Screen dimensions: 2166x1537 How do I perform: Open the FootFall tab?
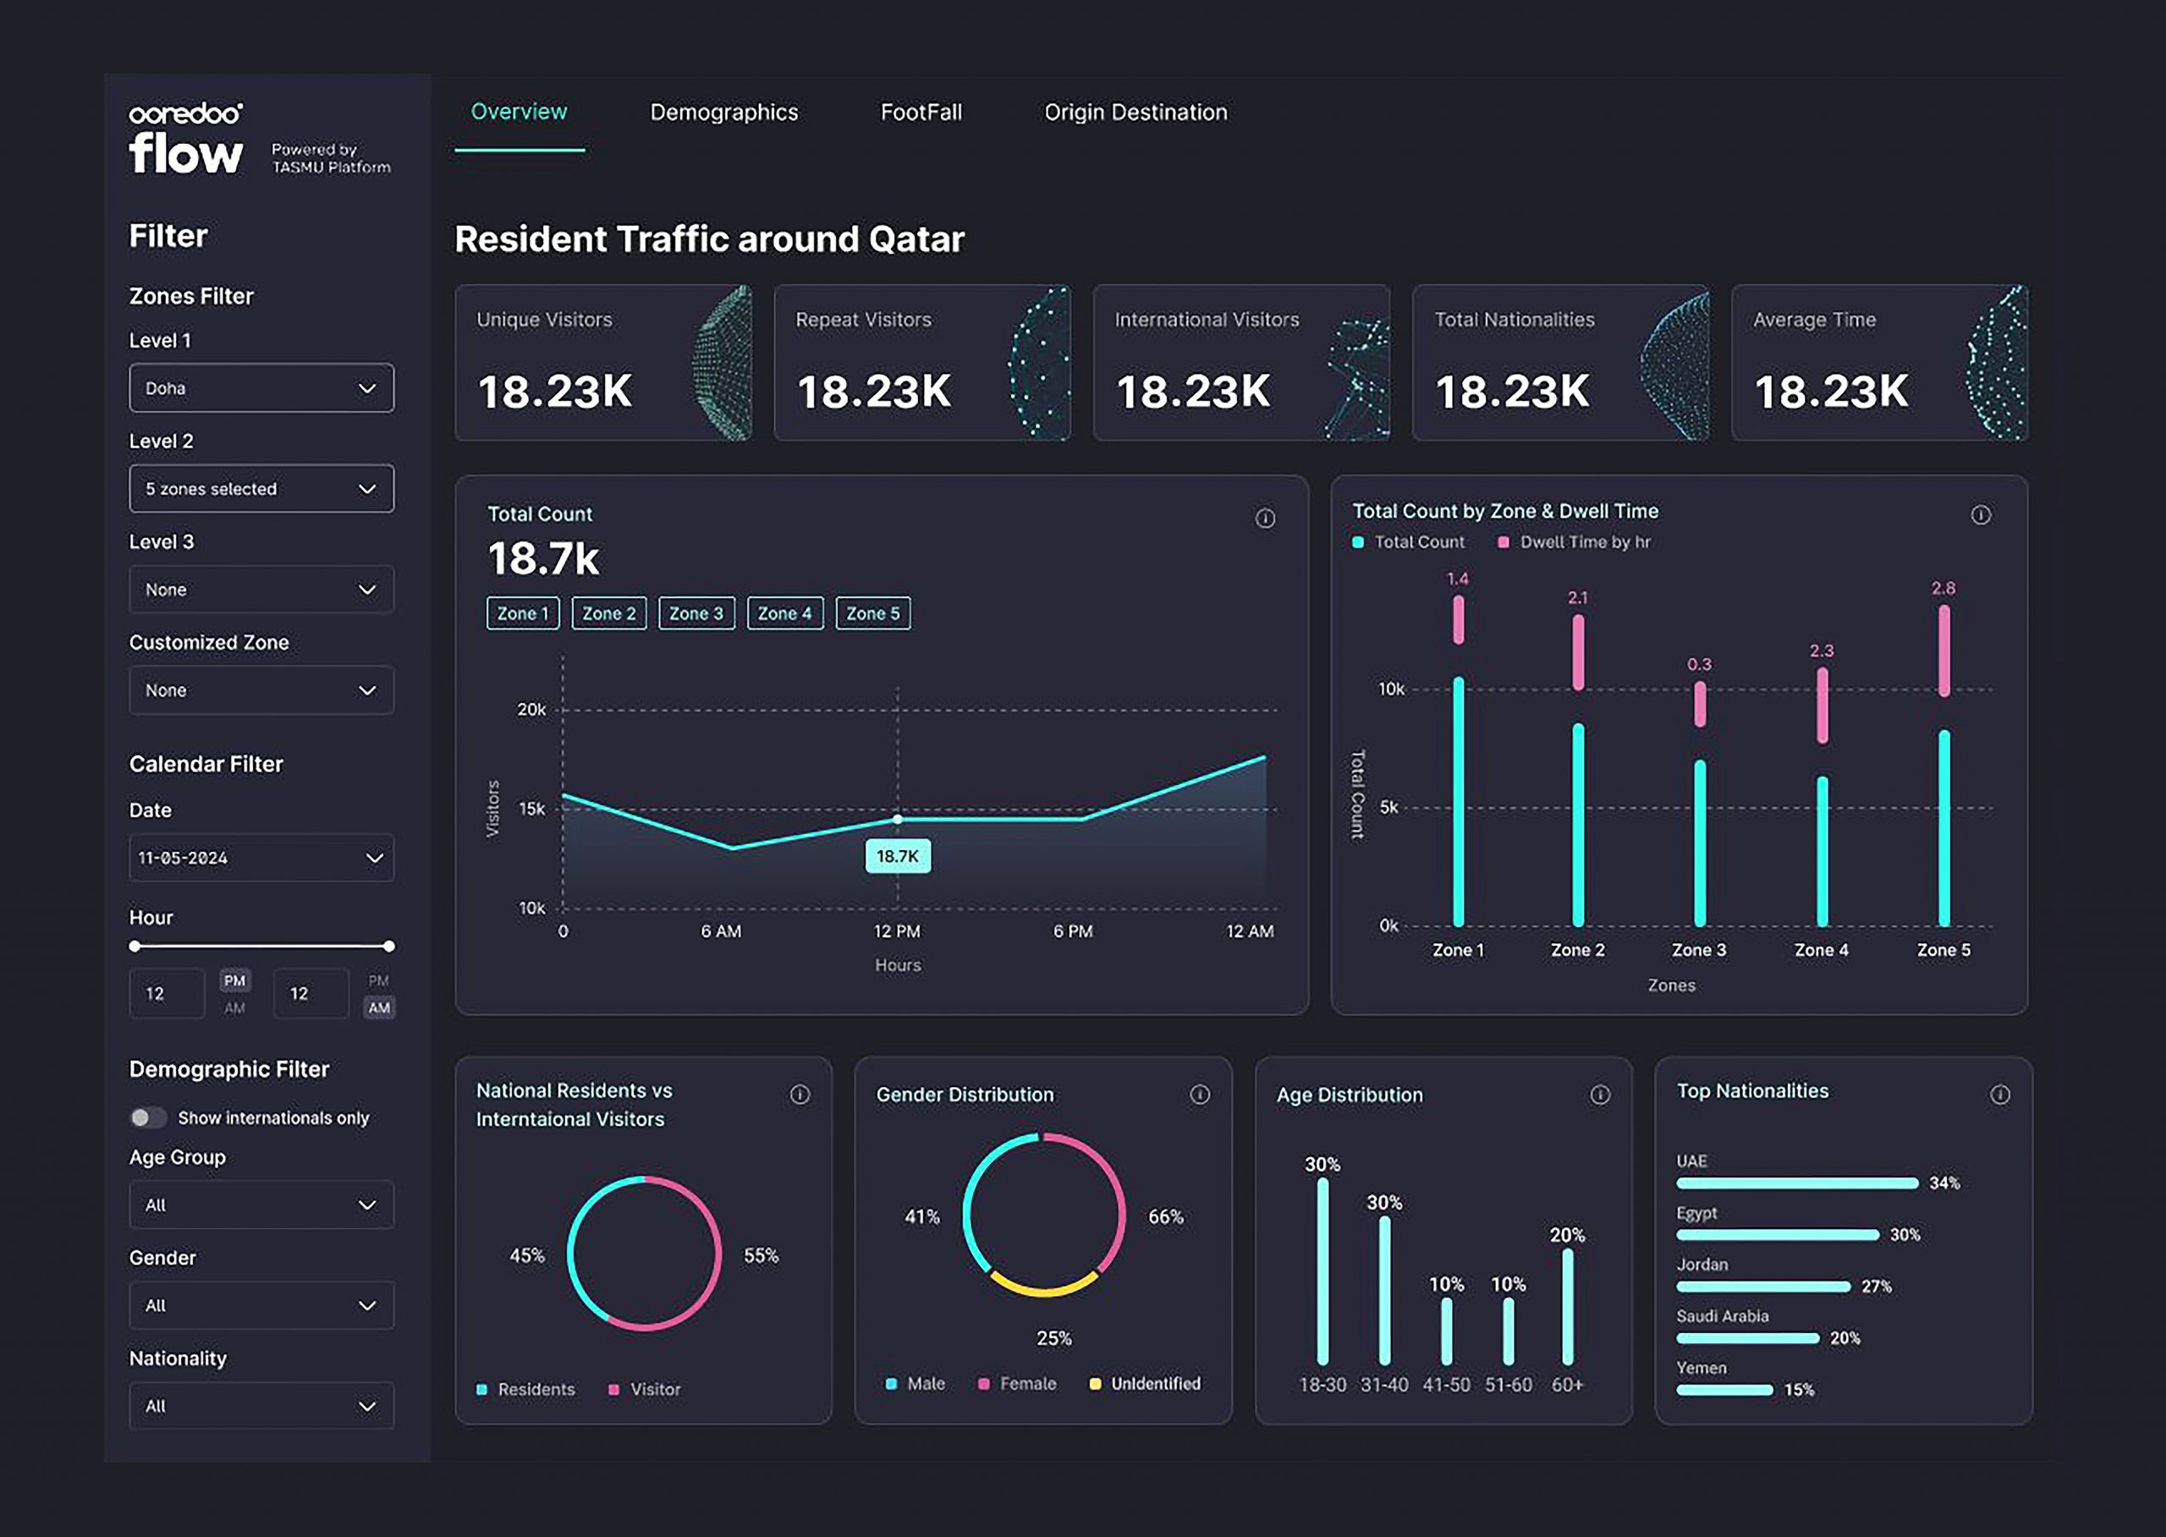coord(921,112)
